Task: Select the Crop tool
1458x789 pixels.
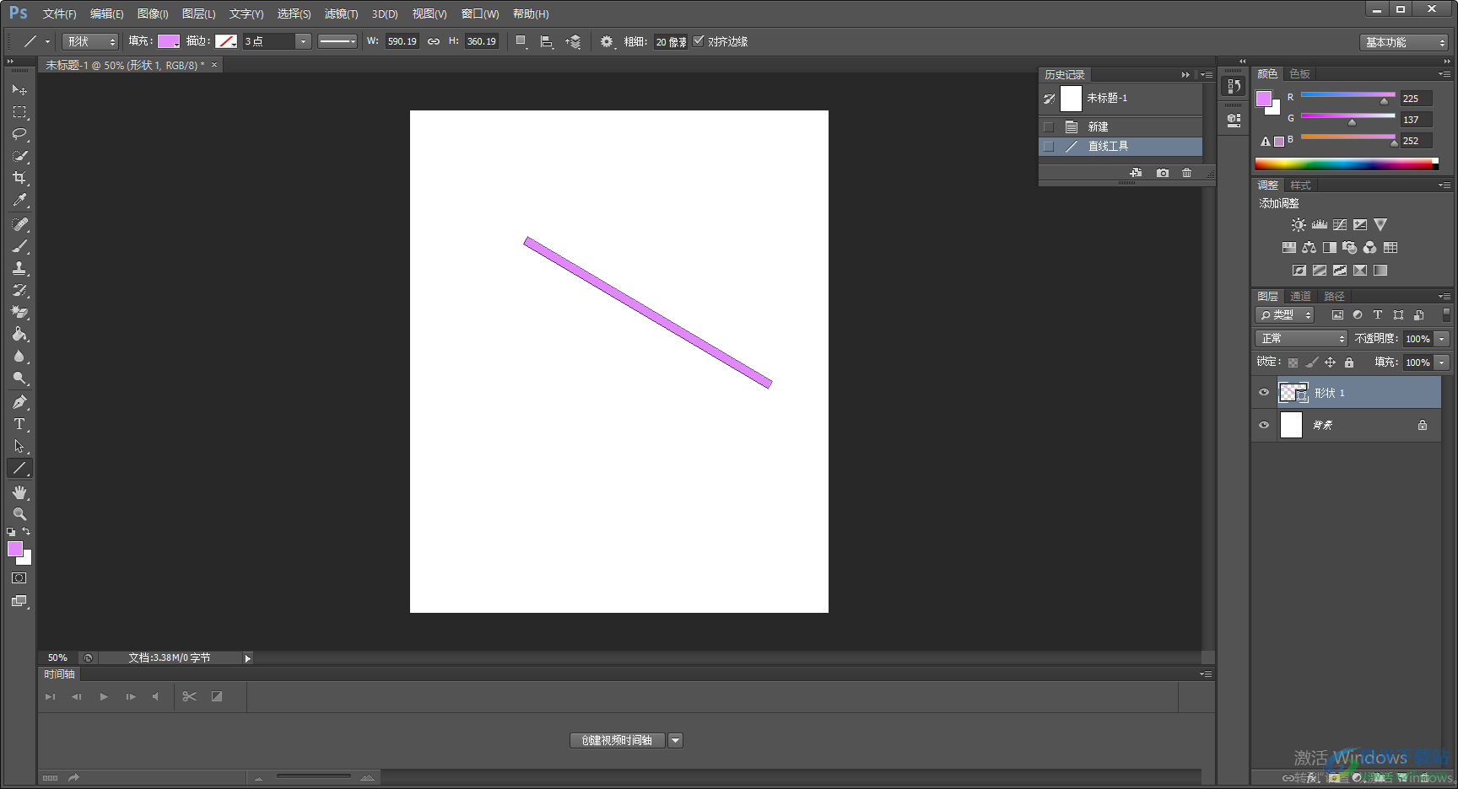Action: pyautogui.click(x=19, y=177)
